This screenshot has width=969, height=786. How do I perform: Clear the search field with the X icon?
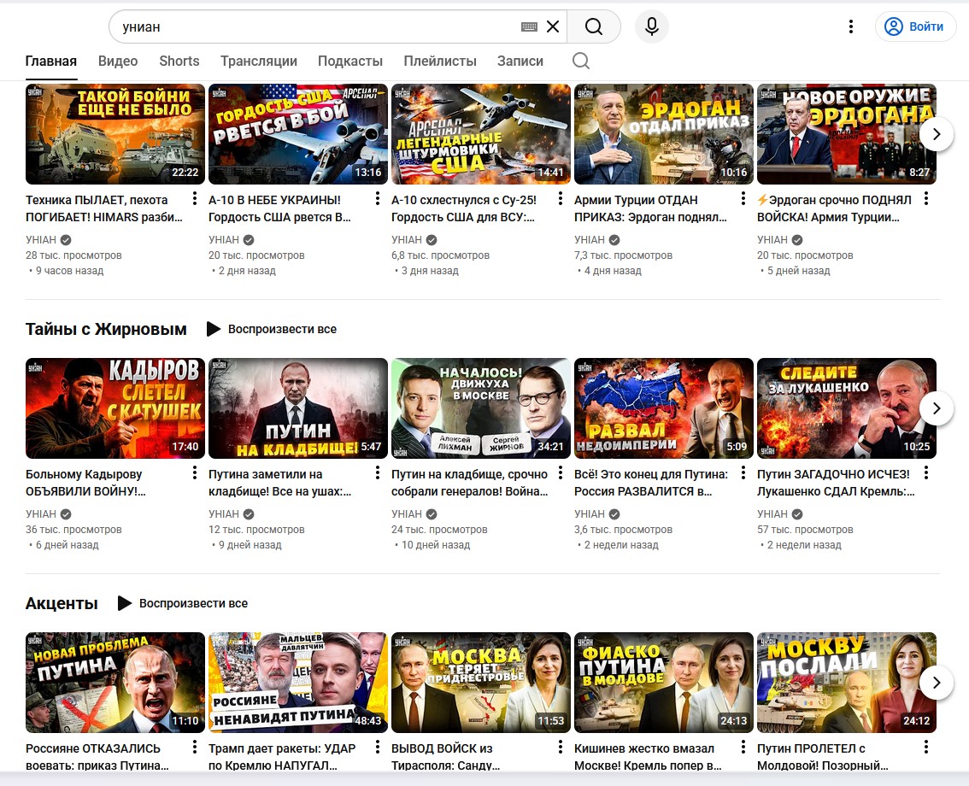(553, 26)
